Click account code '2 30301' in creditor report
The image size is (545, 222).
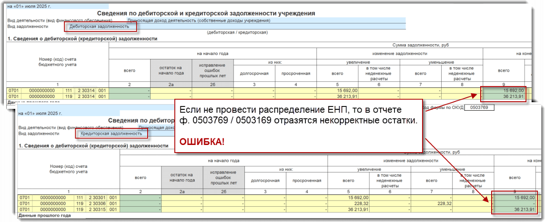pyautogui.click(x=97, y=198)
